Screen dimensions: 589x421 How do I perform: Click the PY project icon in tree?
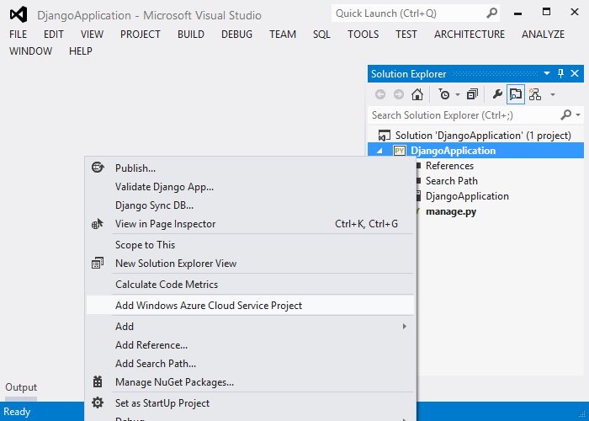400,151
